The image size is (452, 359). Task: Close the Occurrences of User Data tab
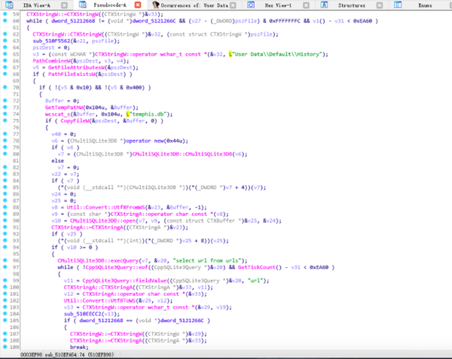[x=233, y=5]
